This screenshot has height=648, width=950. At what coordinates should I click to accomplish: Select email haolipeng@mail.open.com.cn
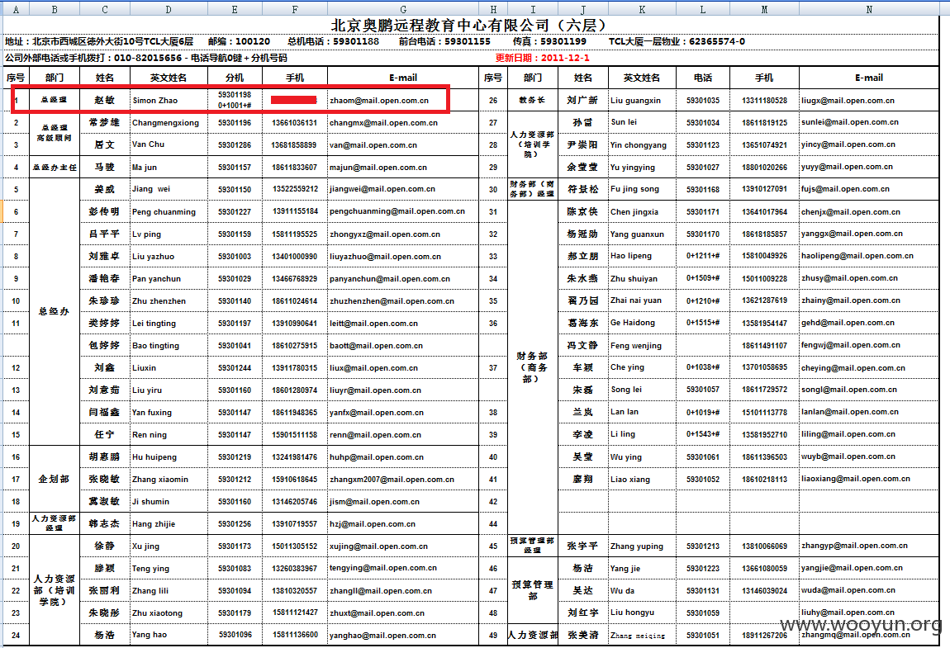point(857,256)
